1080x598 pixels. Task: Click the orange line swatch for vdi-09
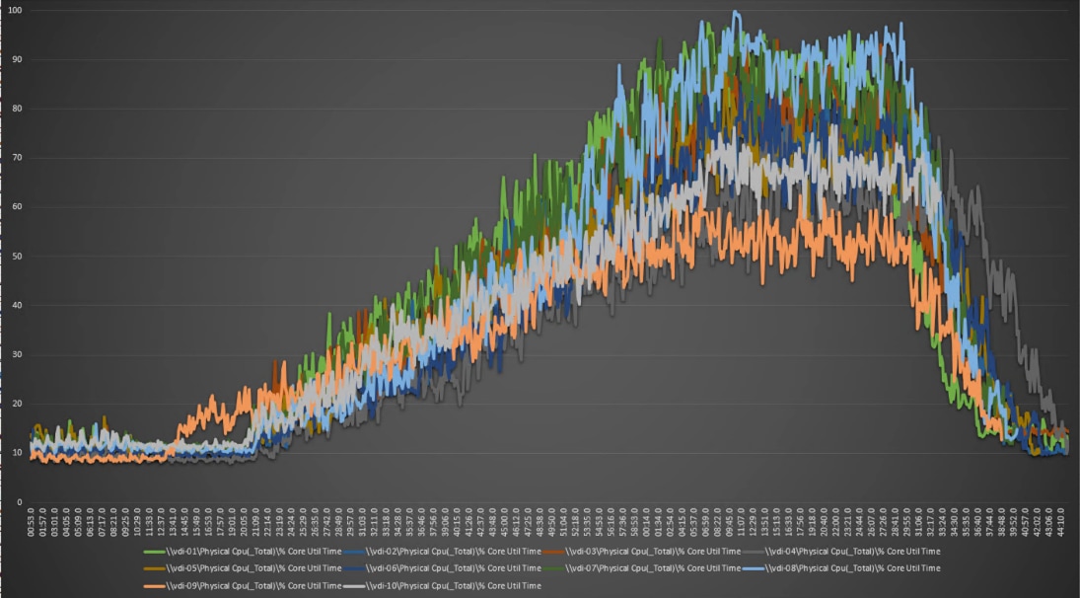click(154, 585)
